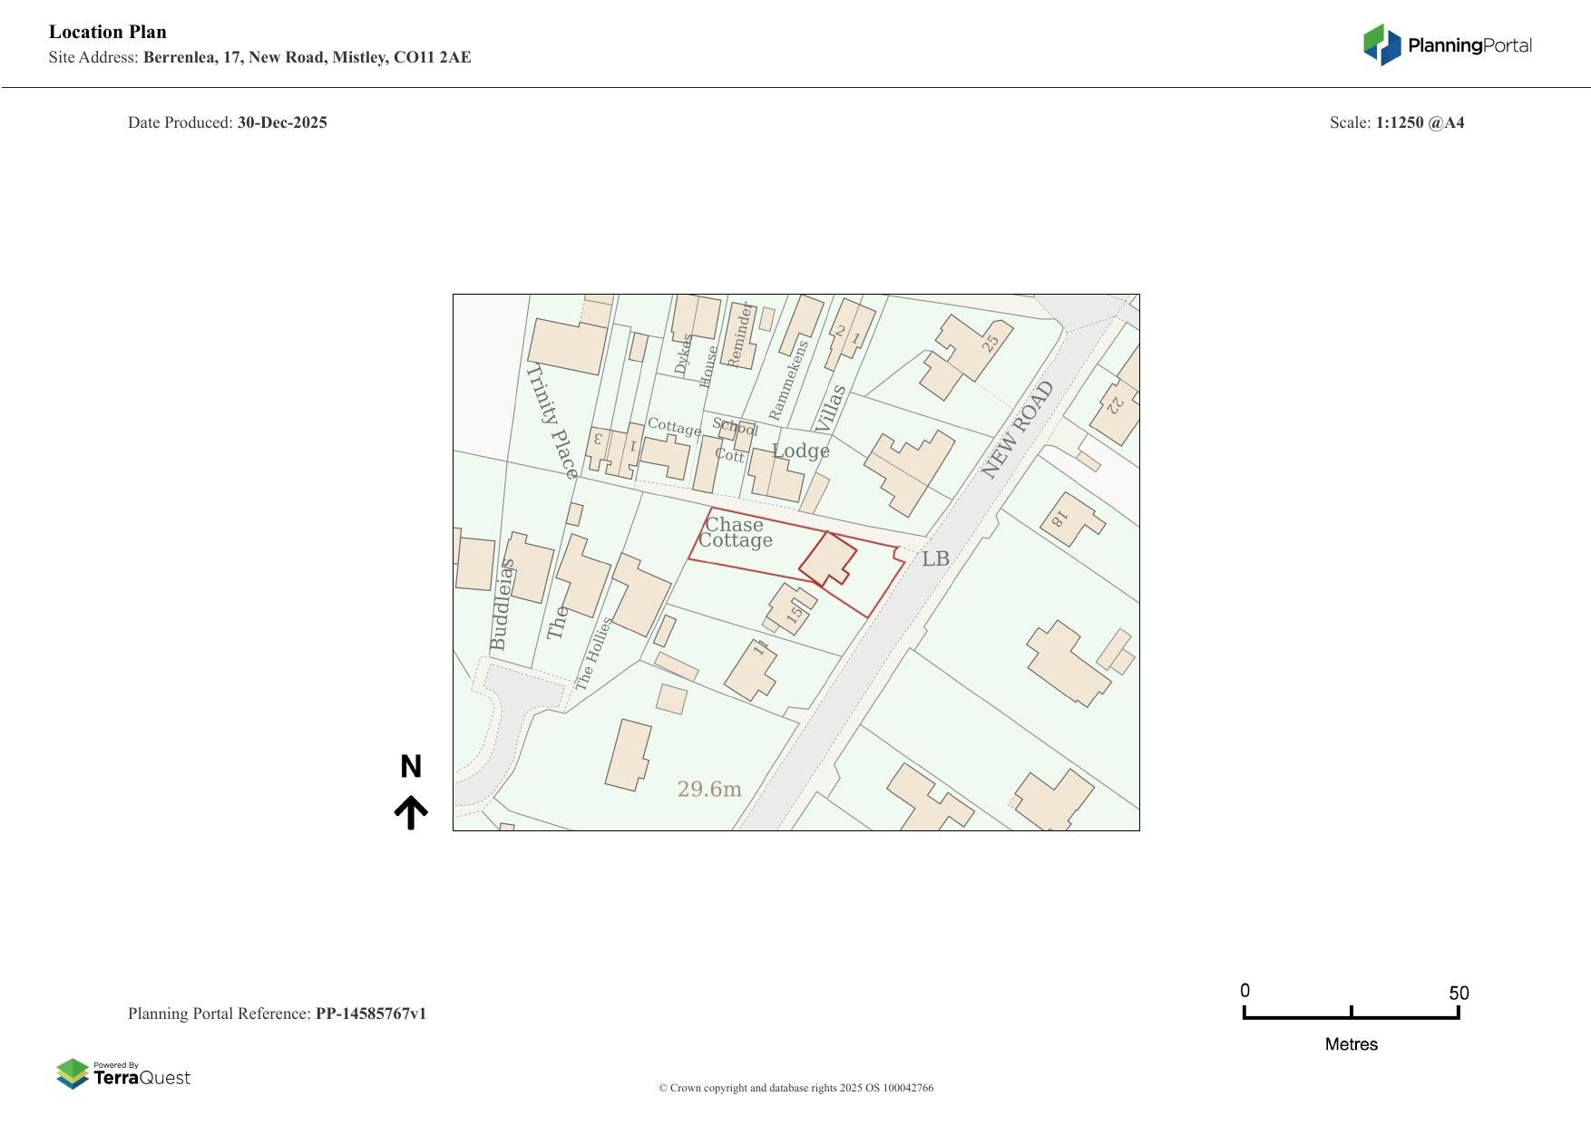Click the scale bar line
The height and width of the screenshot is (1125, 1591).
[1351, 1017]
